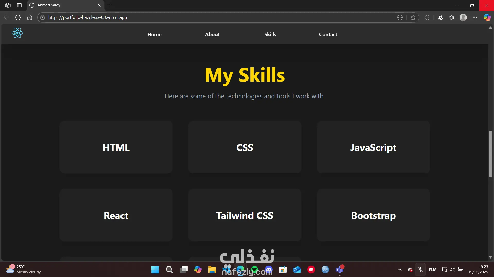Image resolution: width=494 pixels, height=277 pixels.
Task: Reload the current page
Action: tap(18, 17)
